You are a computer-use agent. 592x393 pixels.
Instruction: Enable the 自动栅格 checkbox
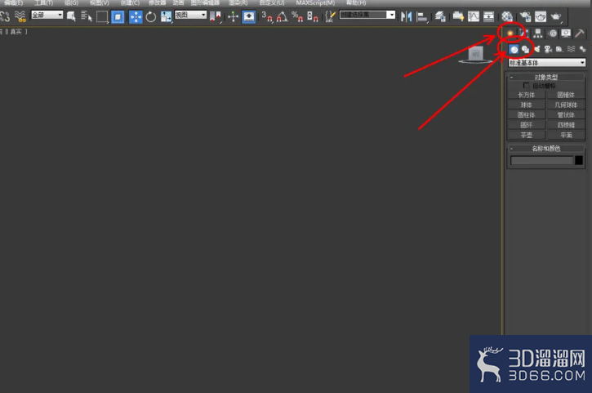(x=526, y=86)
